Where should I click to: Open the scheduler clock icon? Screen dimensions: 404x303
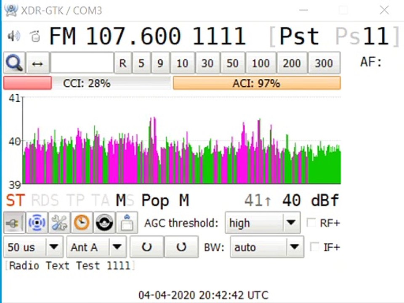82,223
